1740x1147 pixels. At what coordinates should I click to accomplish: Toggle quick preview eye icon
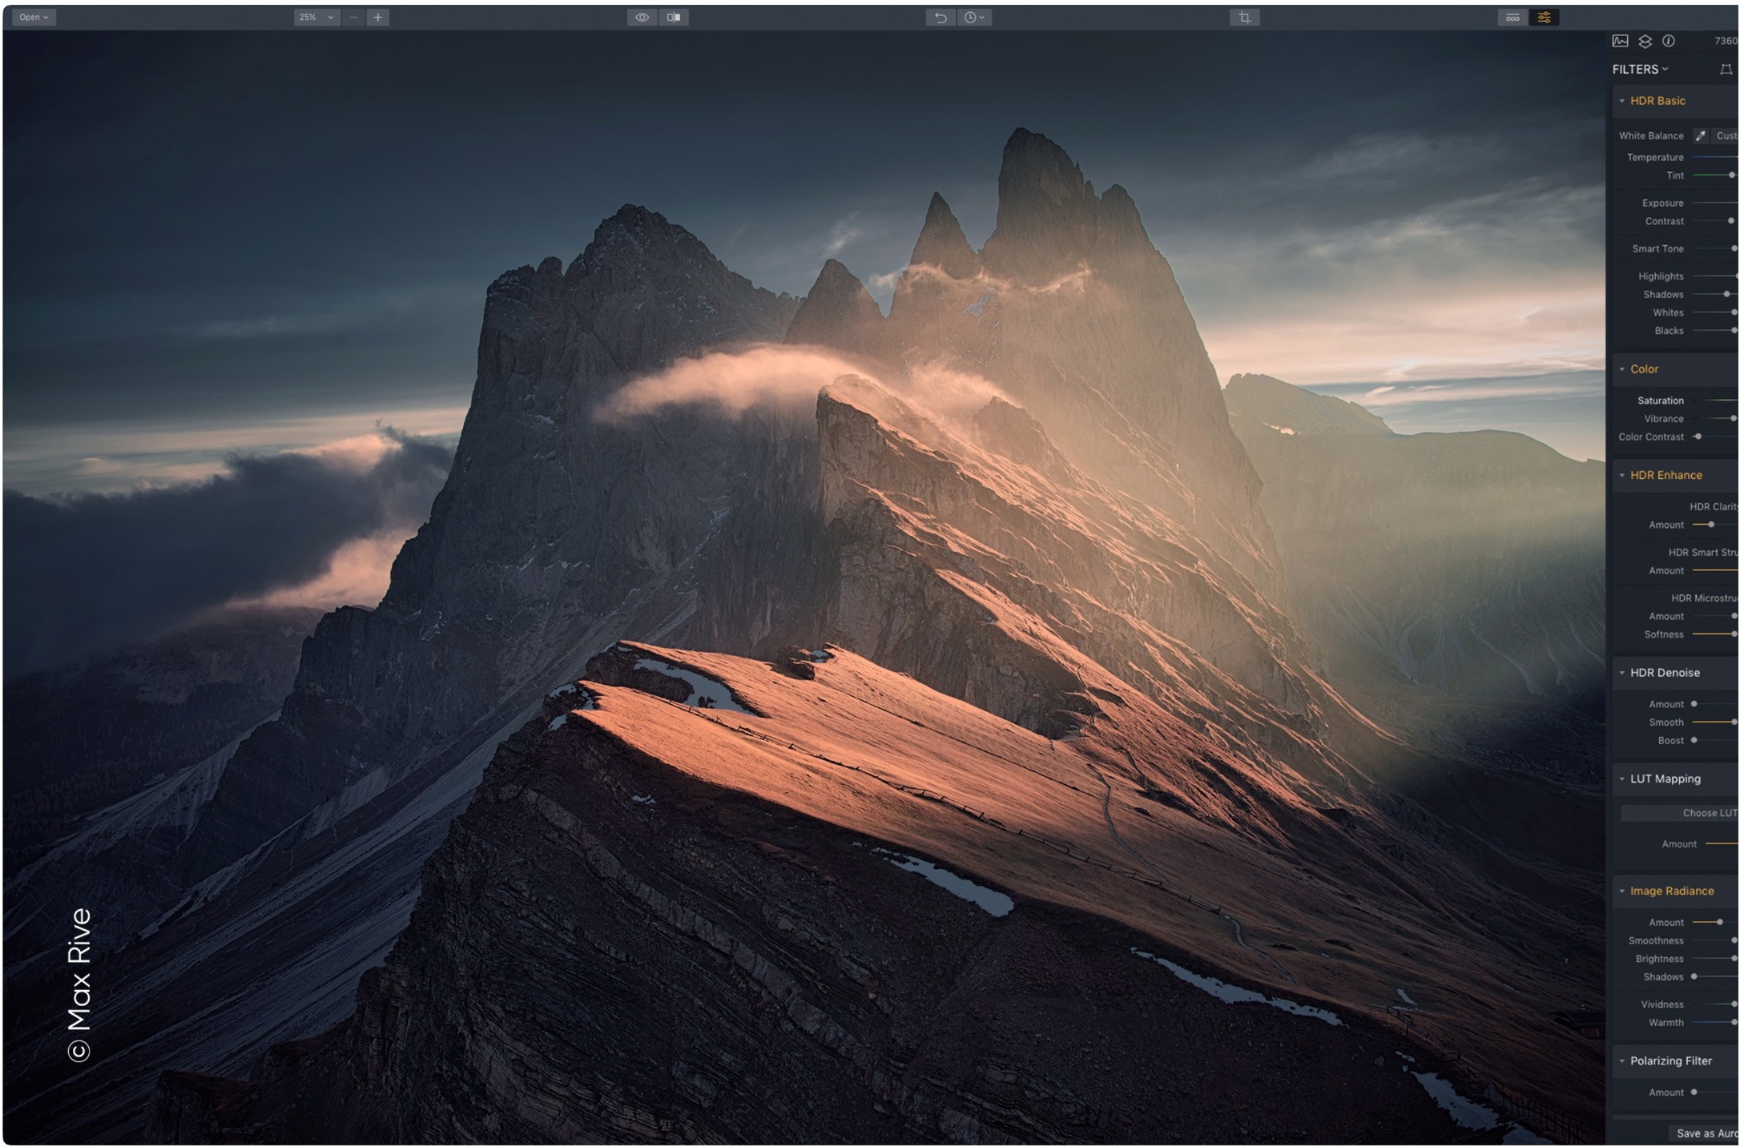[642, 17]
